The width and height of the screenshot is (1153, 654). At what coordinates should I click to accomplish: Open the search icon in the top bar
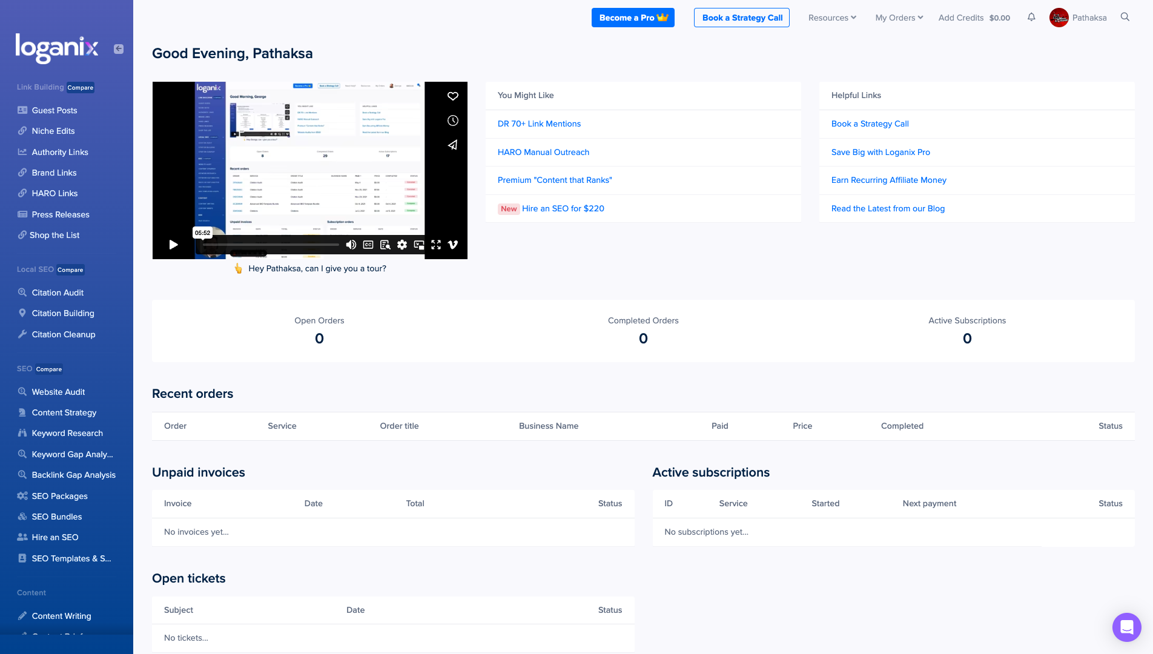pyautogui.click(x=1125, y=17)
